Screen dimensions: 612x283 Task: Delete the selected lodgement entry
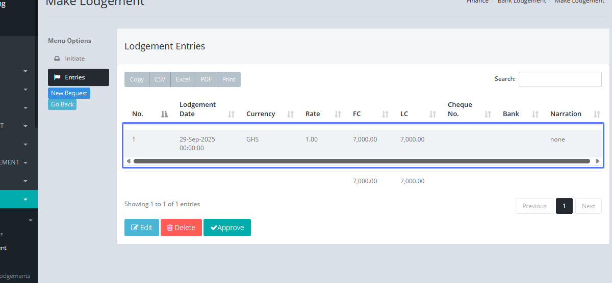tap(181, 228)
